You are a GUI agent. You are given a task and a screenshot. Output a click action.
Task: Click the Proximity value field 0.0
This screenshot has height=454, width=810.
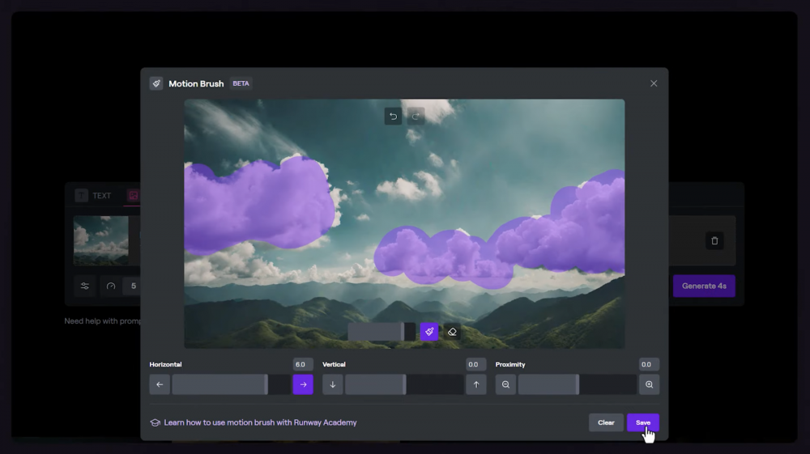(649, 364)
